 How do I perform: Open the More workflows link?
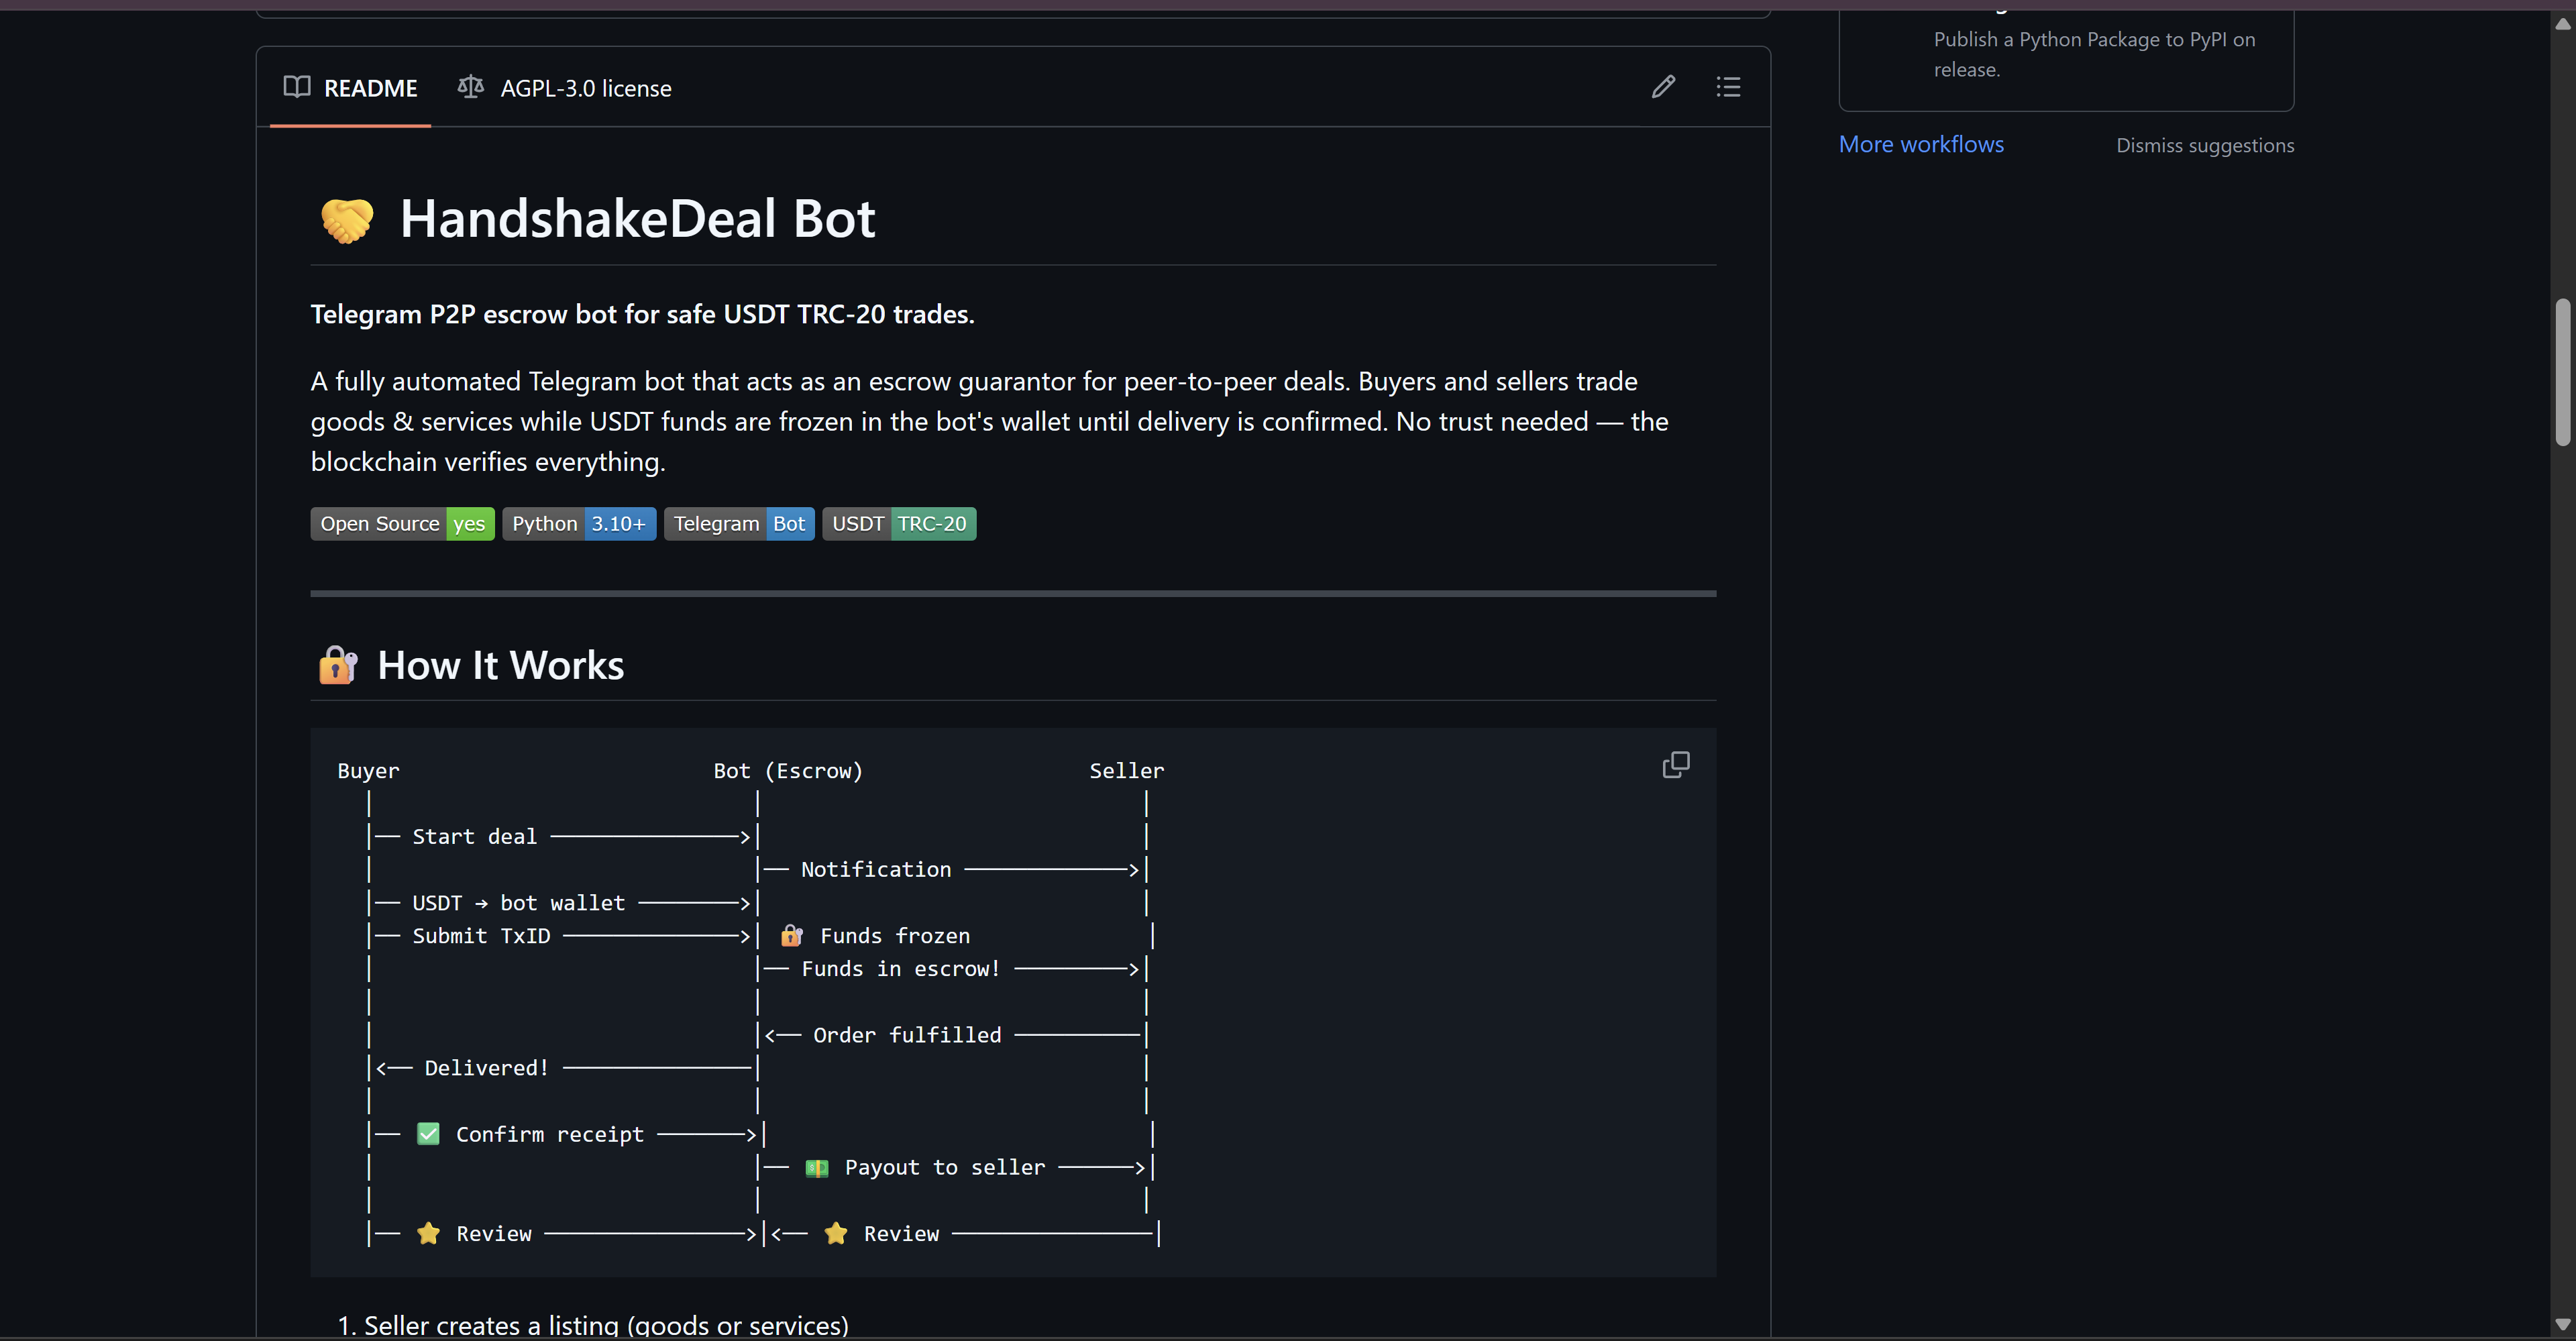[1921, 144]
